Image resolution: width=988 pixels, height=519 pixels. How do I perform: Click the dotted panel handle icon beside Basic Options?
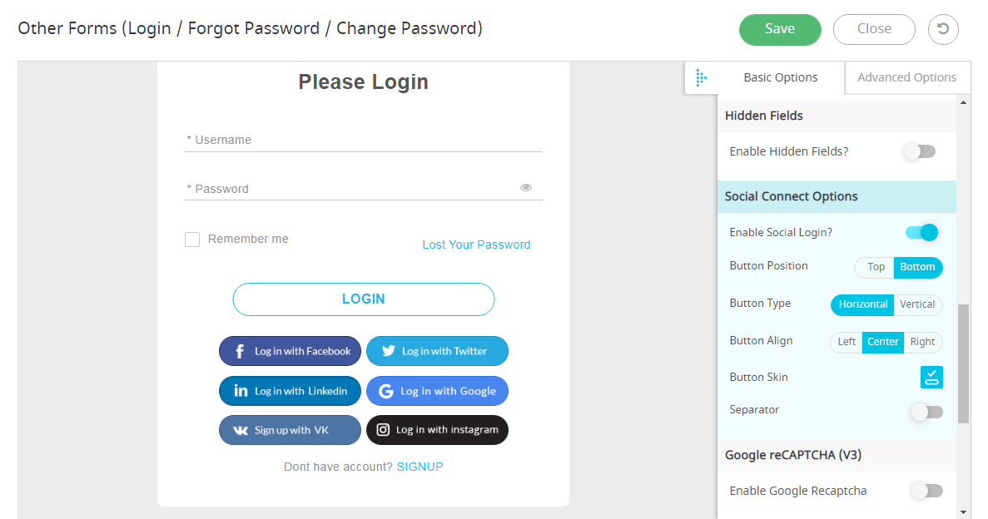click(701, 77)
